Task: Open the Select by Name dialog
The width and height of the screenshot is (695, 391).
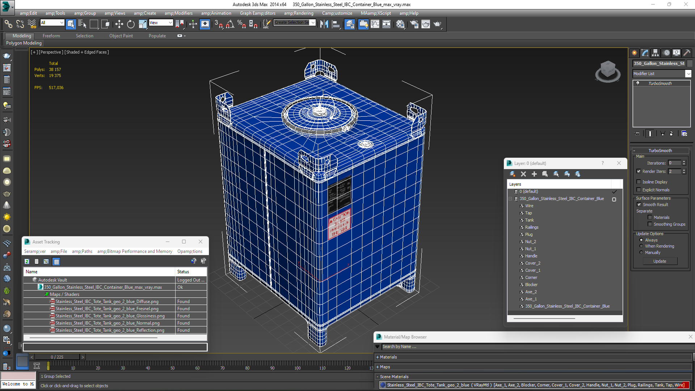Action: pyautogui.click(x=82, y=24)
